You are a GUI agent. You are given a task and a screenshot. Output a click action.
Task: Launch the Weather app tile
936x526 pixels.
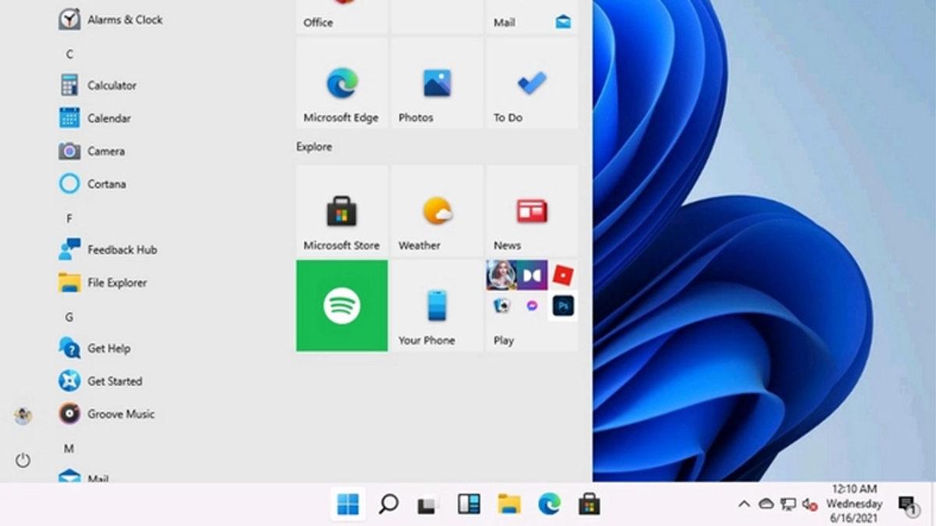[x=437, y=210]
